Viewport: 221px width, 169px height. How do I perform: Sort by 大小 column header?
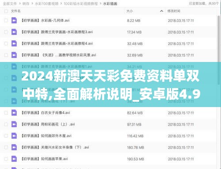tap(130, 11)
